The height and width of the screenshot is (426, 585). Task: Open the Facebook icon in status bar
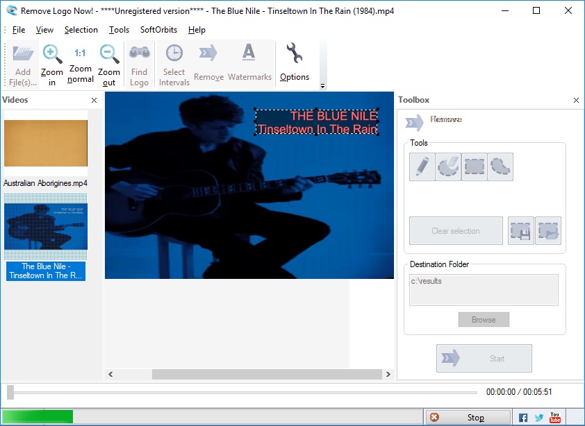pyautogui.click(x=523, y=418)
